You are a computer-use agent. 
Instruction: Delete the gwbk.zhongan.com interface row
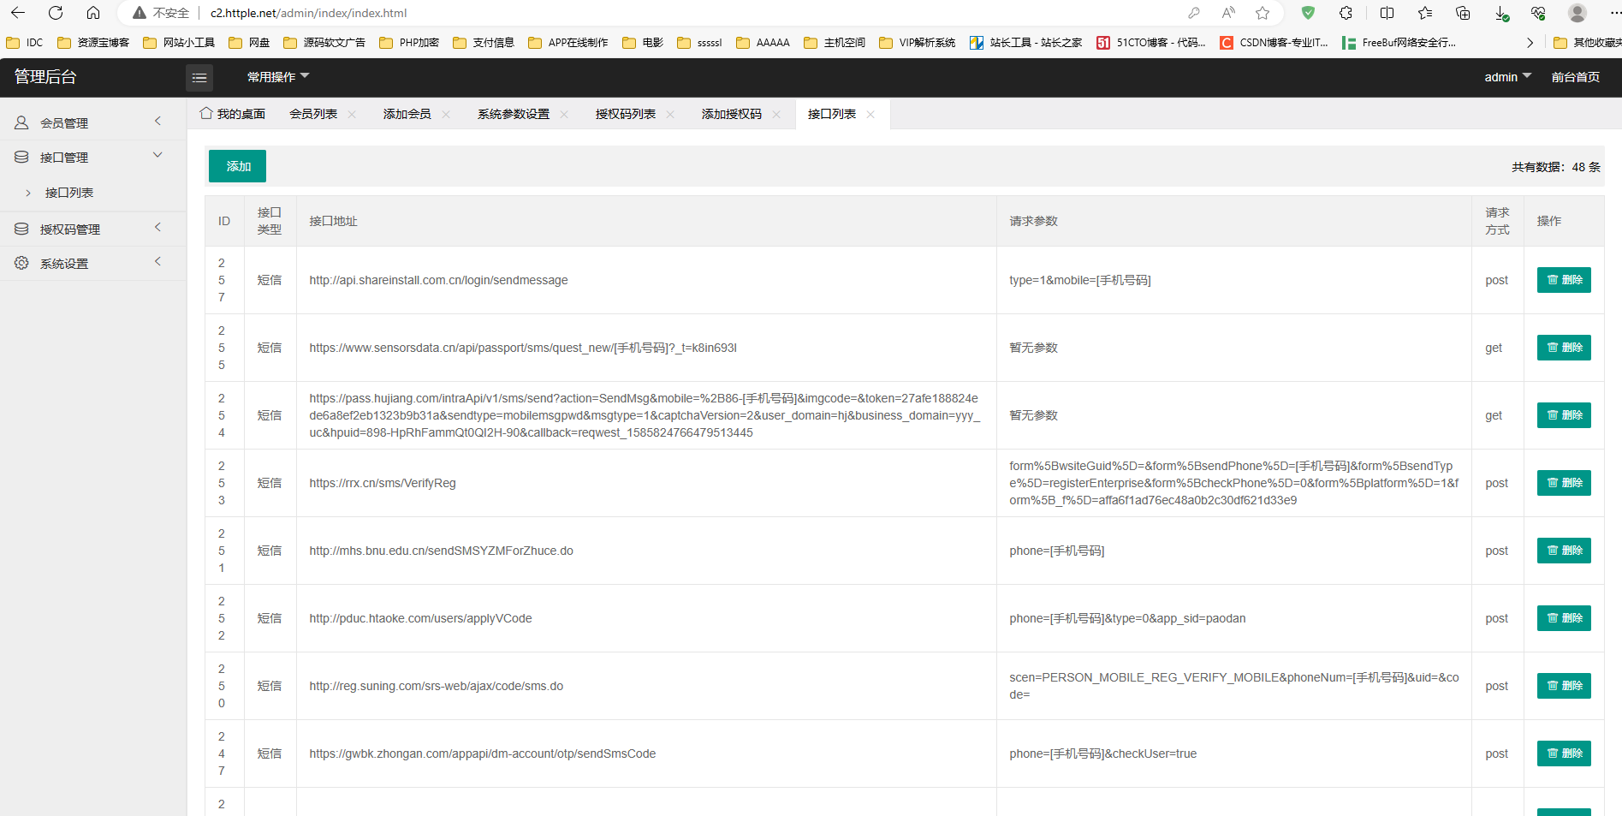1564,753
